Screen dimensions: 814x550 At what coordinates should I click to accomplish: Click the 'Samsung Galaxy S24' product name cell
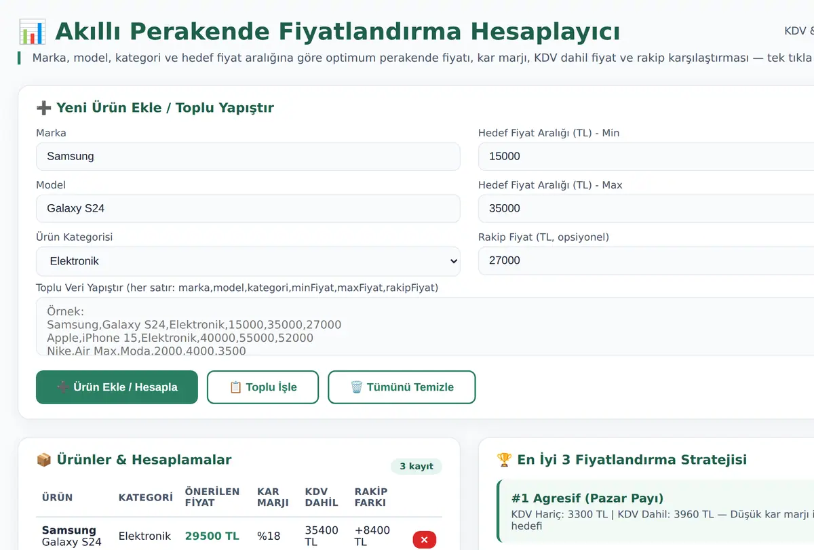point(72,536)
